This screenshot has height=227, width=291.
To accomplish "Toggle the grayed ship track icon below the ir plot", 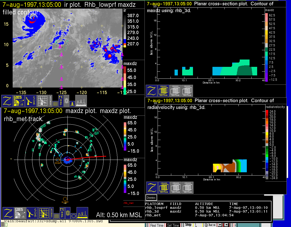I will tap(81, 101).
